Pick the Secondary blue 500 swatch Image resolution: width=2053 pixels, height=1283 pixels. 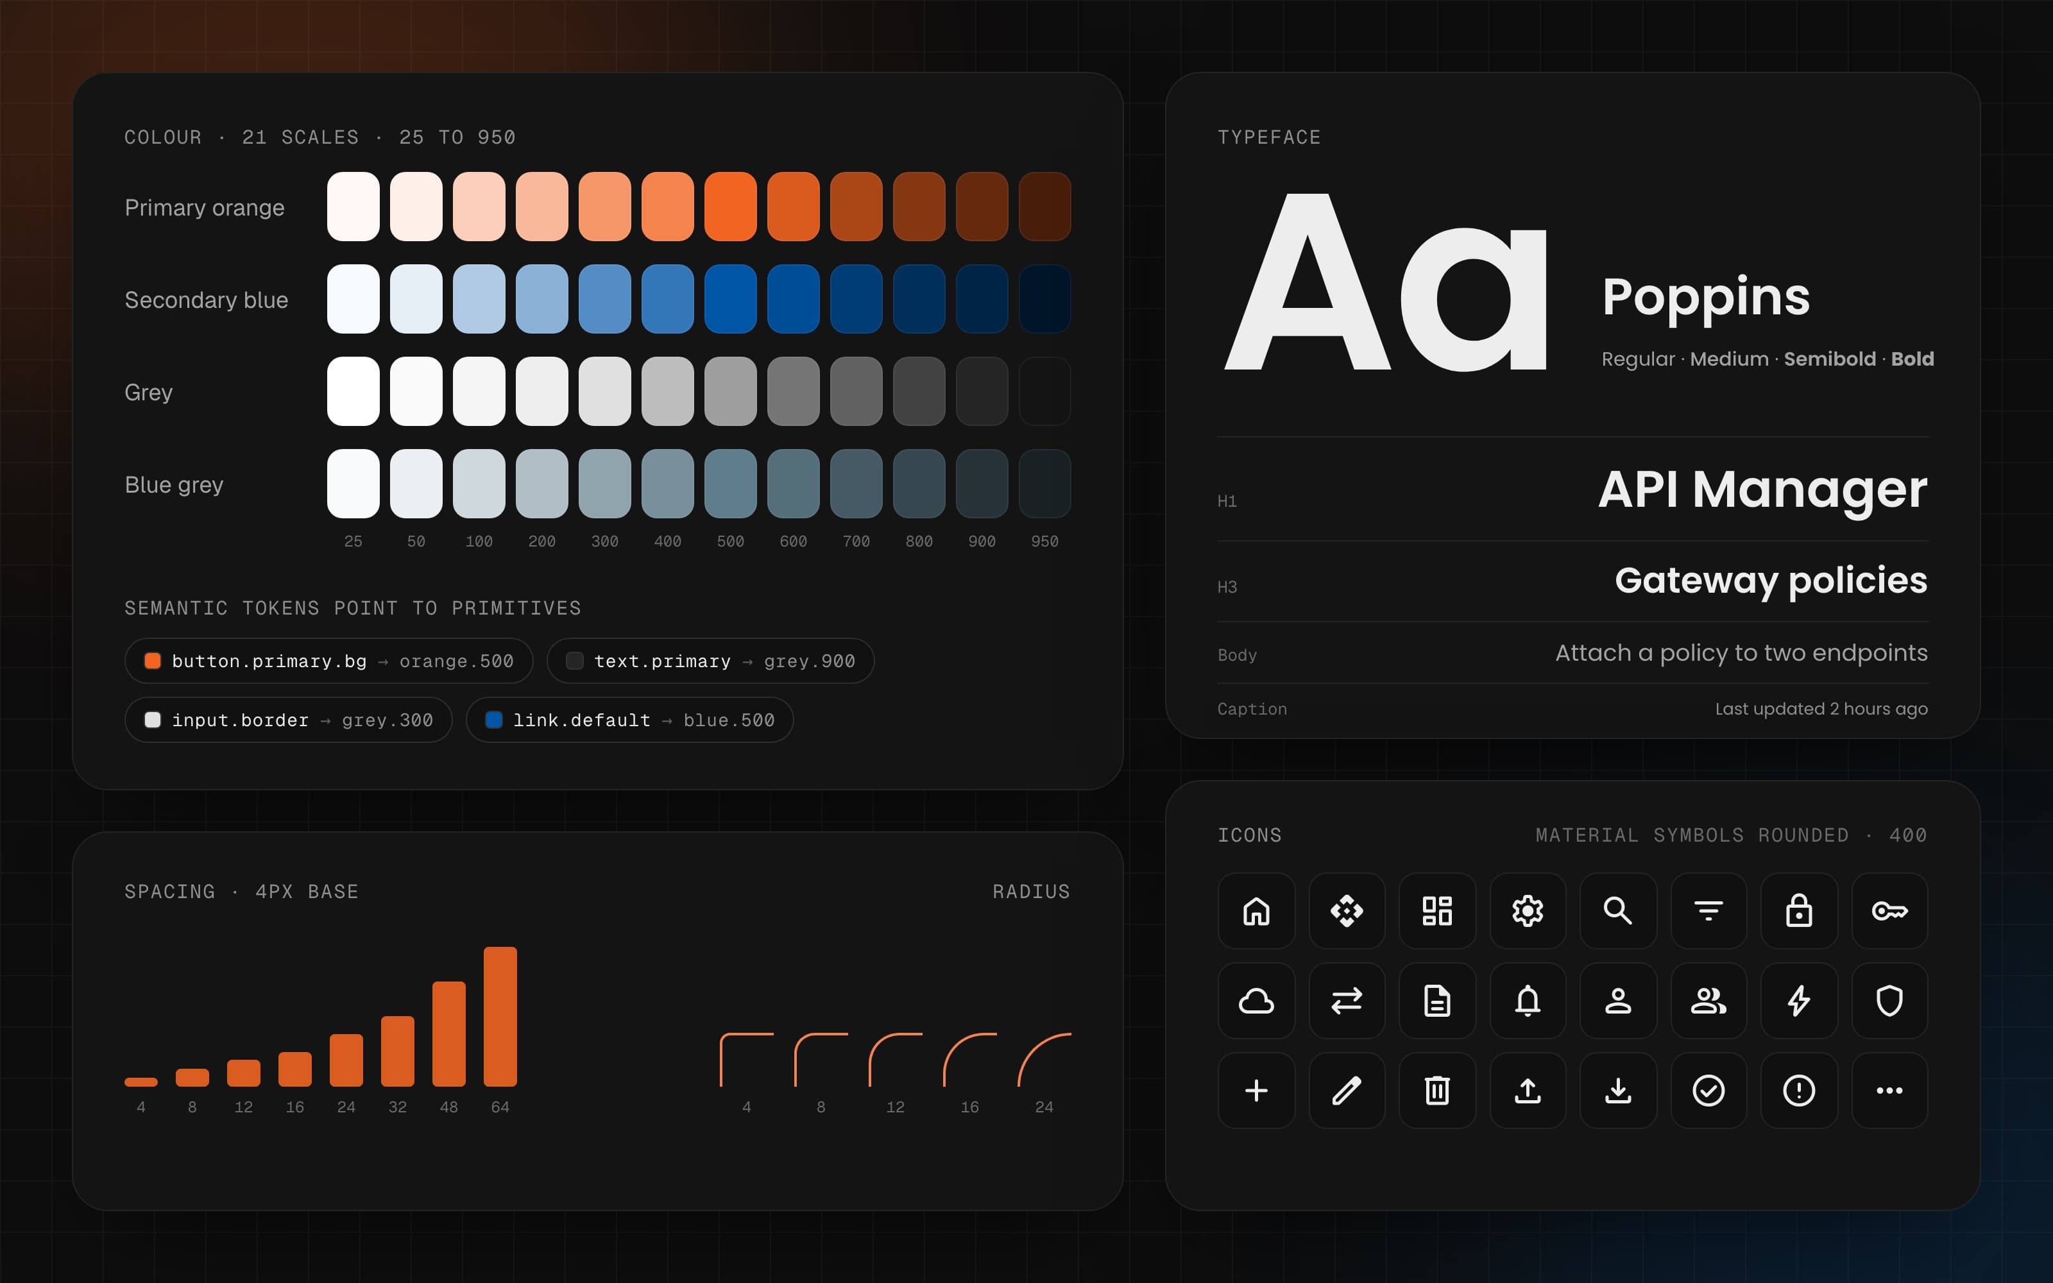pyautogui.click(x=731, y=299)
